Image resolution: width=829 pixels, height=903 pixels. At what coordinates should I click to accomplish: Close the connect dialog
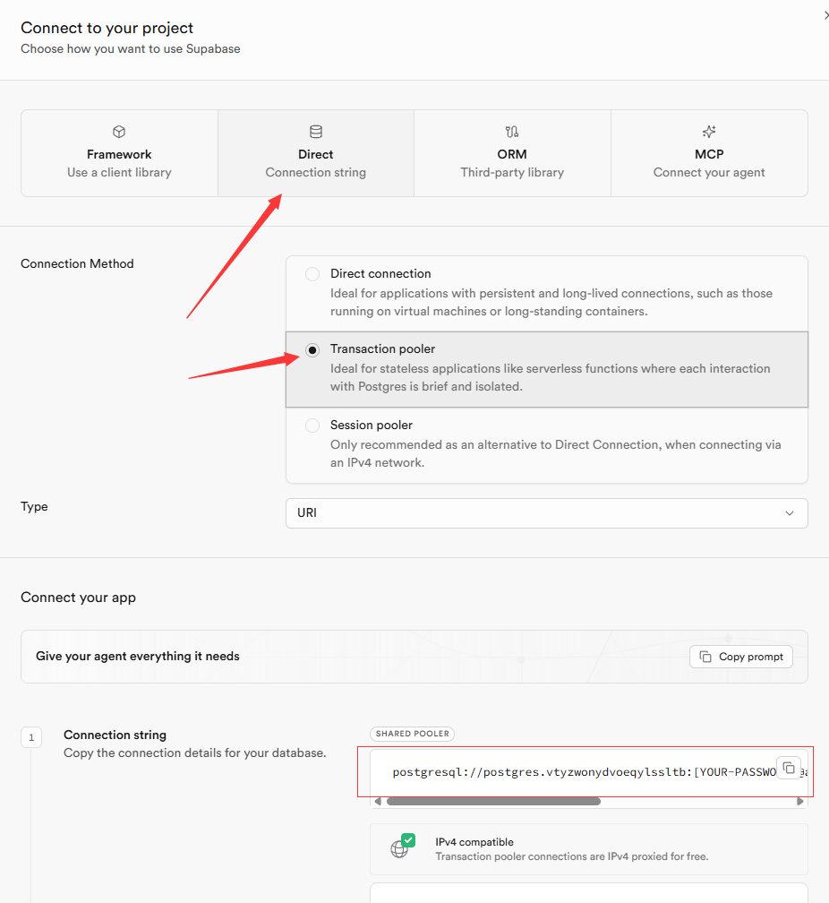[825, 15]
